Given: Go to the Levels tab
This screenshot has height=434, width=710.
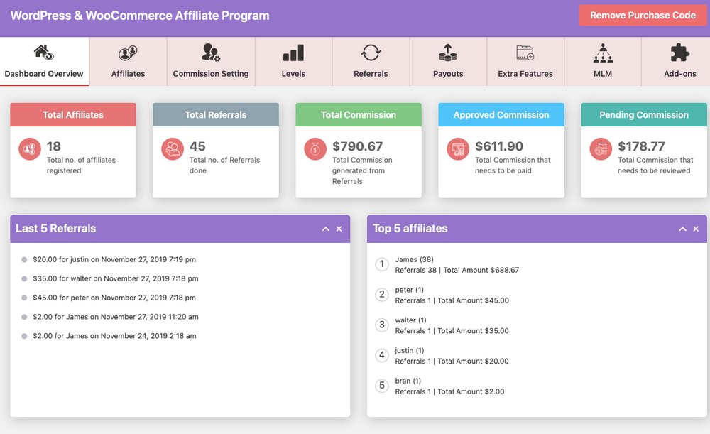Looking at the screenshot, I should tap(293, 62).
